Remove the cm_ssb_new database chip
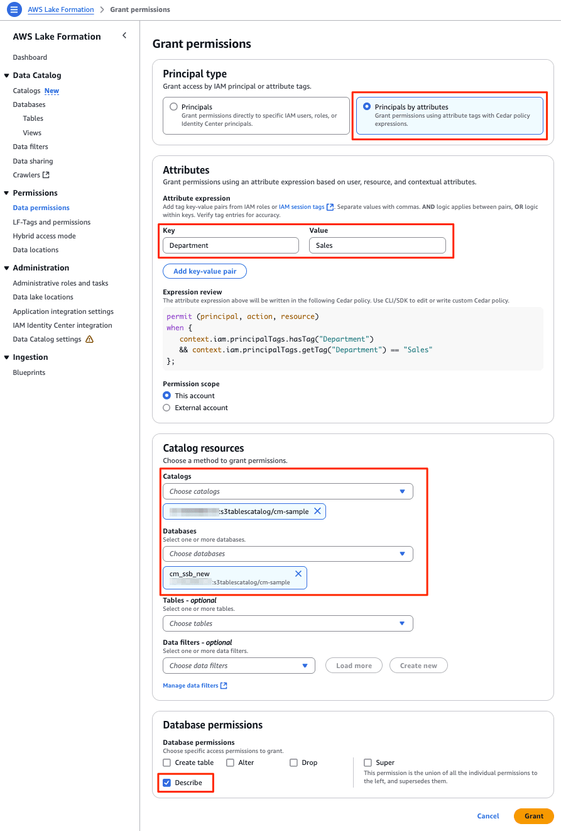Image resolution: width=561 pixels, height=831 pixels. point(298,574)
